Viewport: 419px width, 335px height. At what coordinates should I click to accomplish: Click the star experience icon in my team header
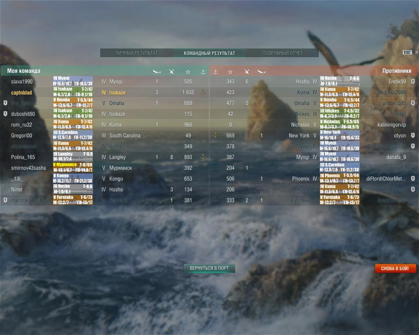click(x=188, y=72)
